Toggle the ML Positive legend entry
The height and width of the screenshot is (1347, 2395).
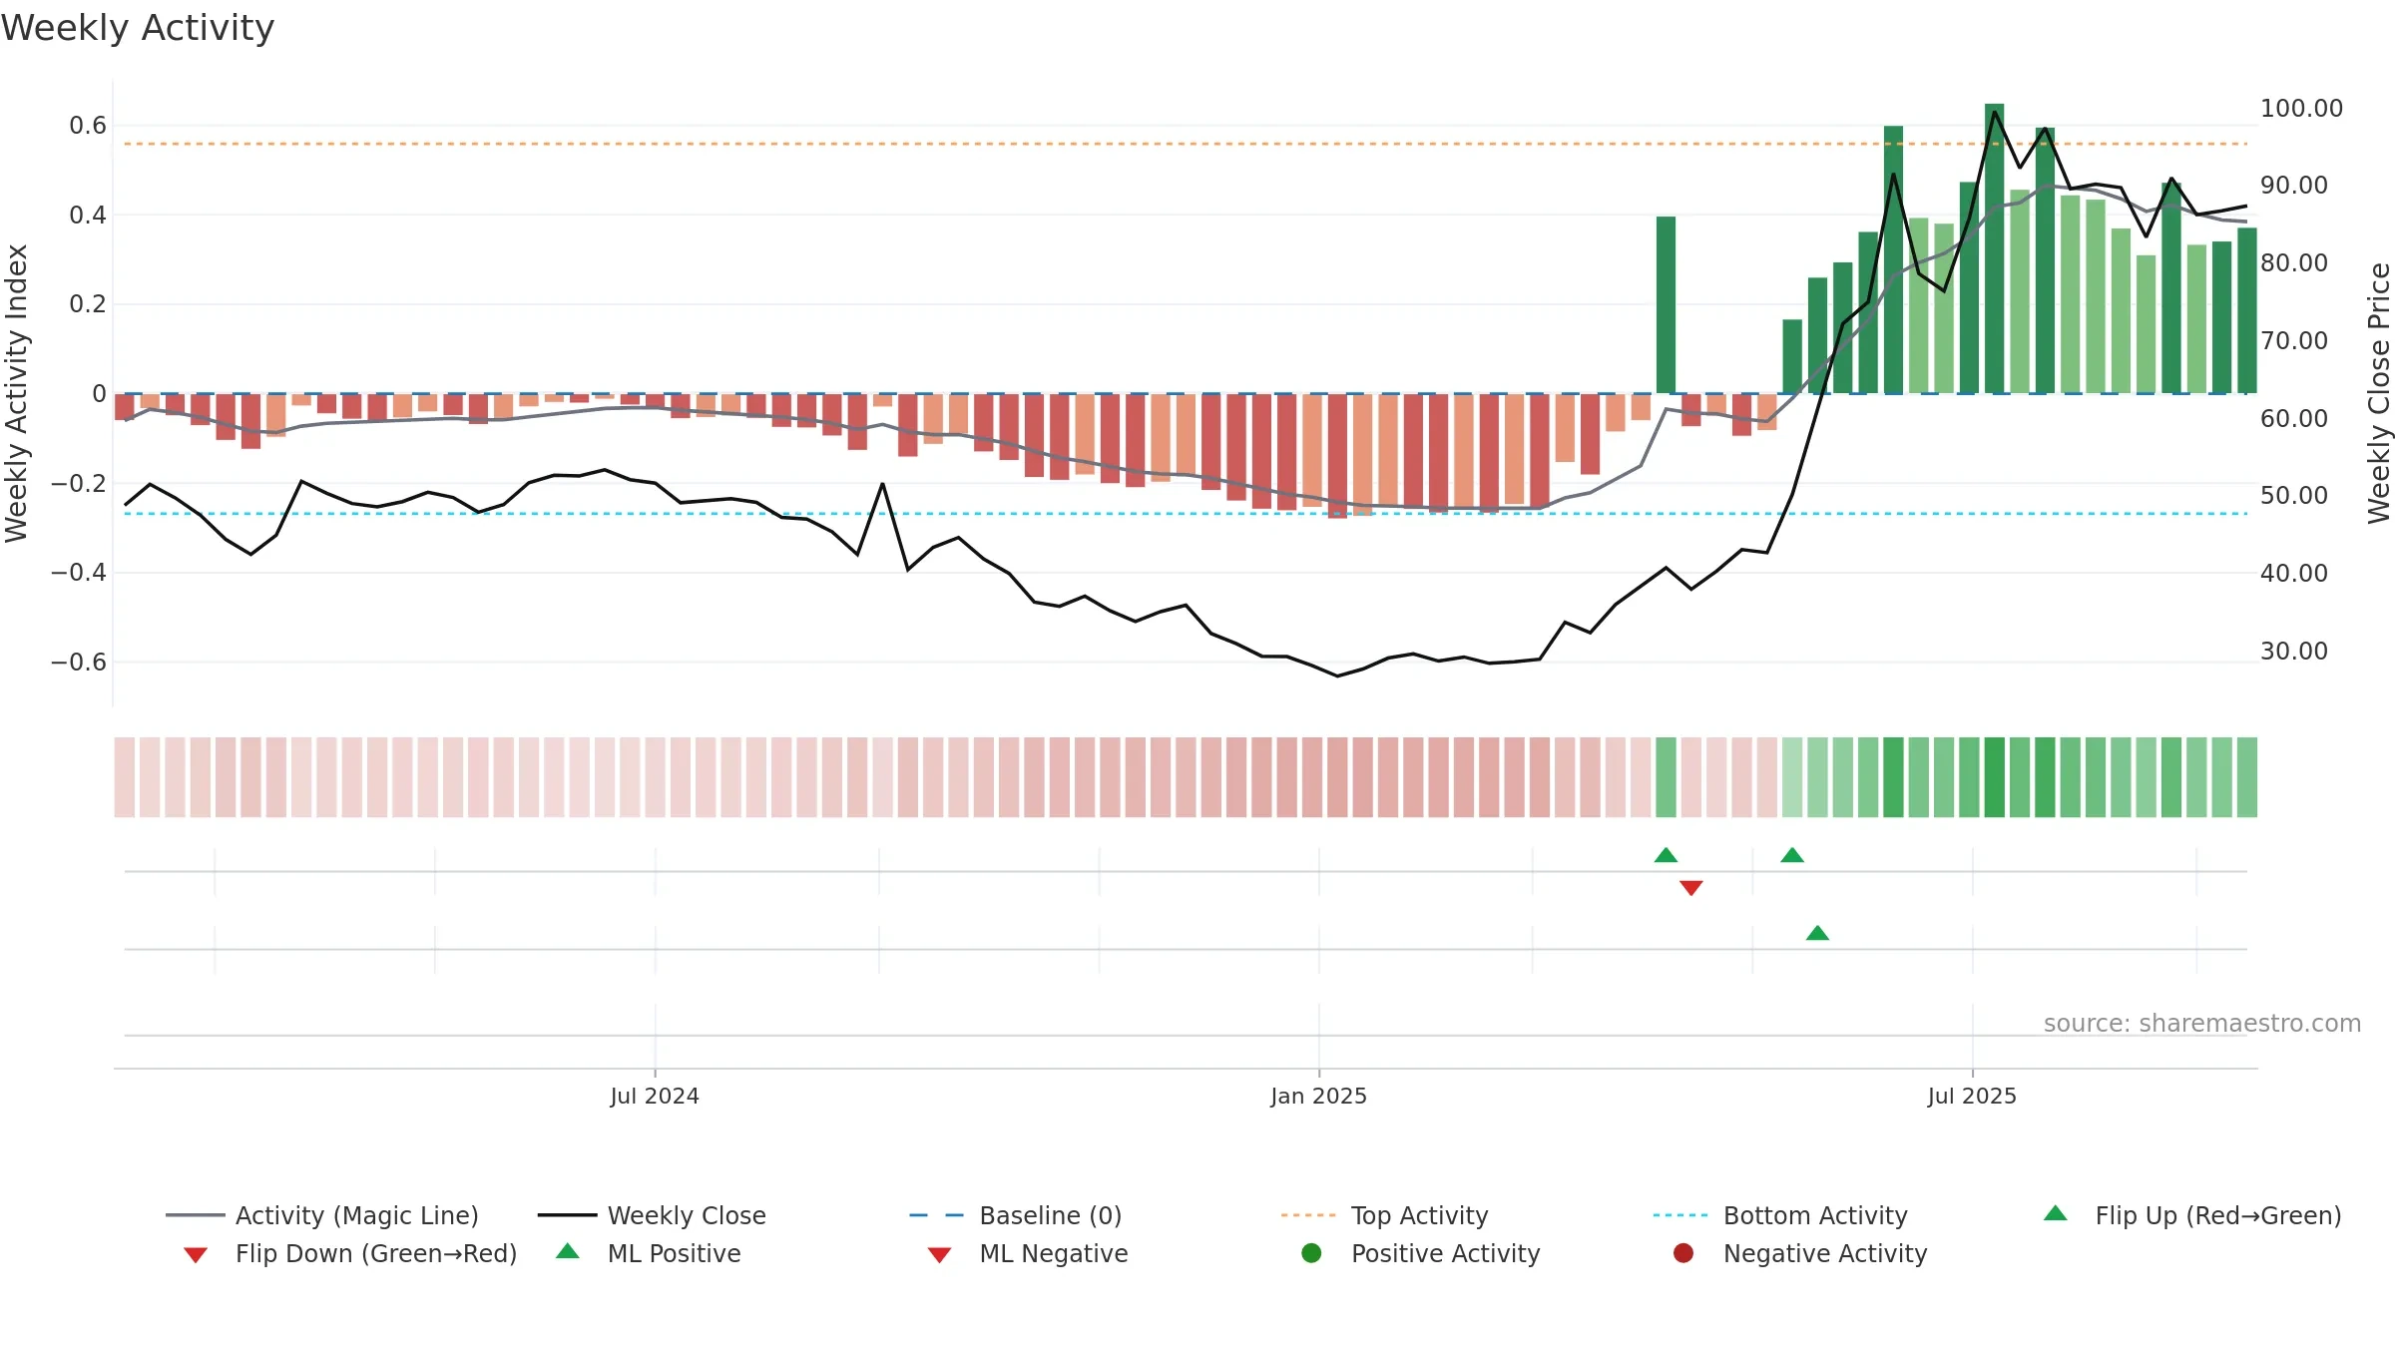(x=649, y=1253)
